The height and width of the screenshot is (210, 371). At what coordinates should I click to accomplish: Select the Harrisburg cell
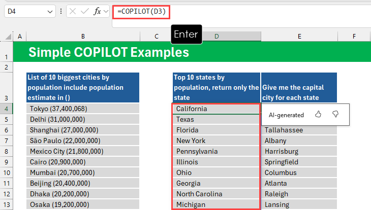click(x=299, y=152)
